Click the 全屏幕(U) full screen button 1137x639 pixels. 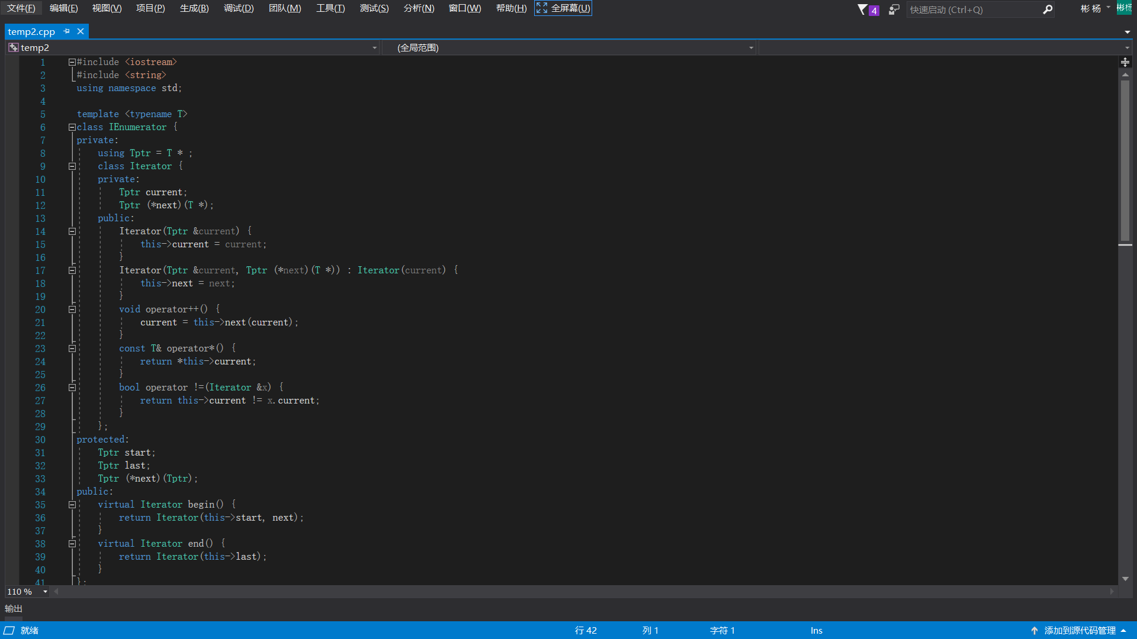pyautogui.click(x=563, y=8)
